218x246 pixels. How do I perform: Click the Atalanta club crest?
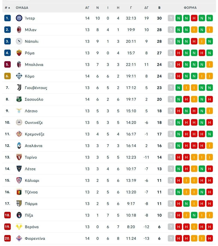point(18,146)
